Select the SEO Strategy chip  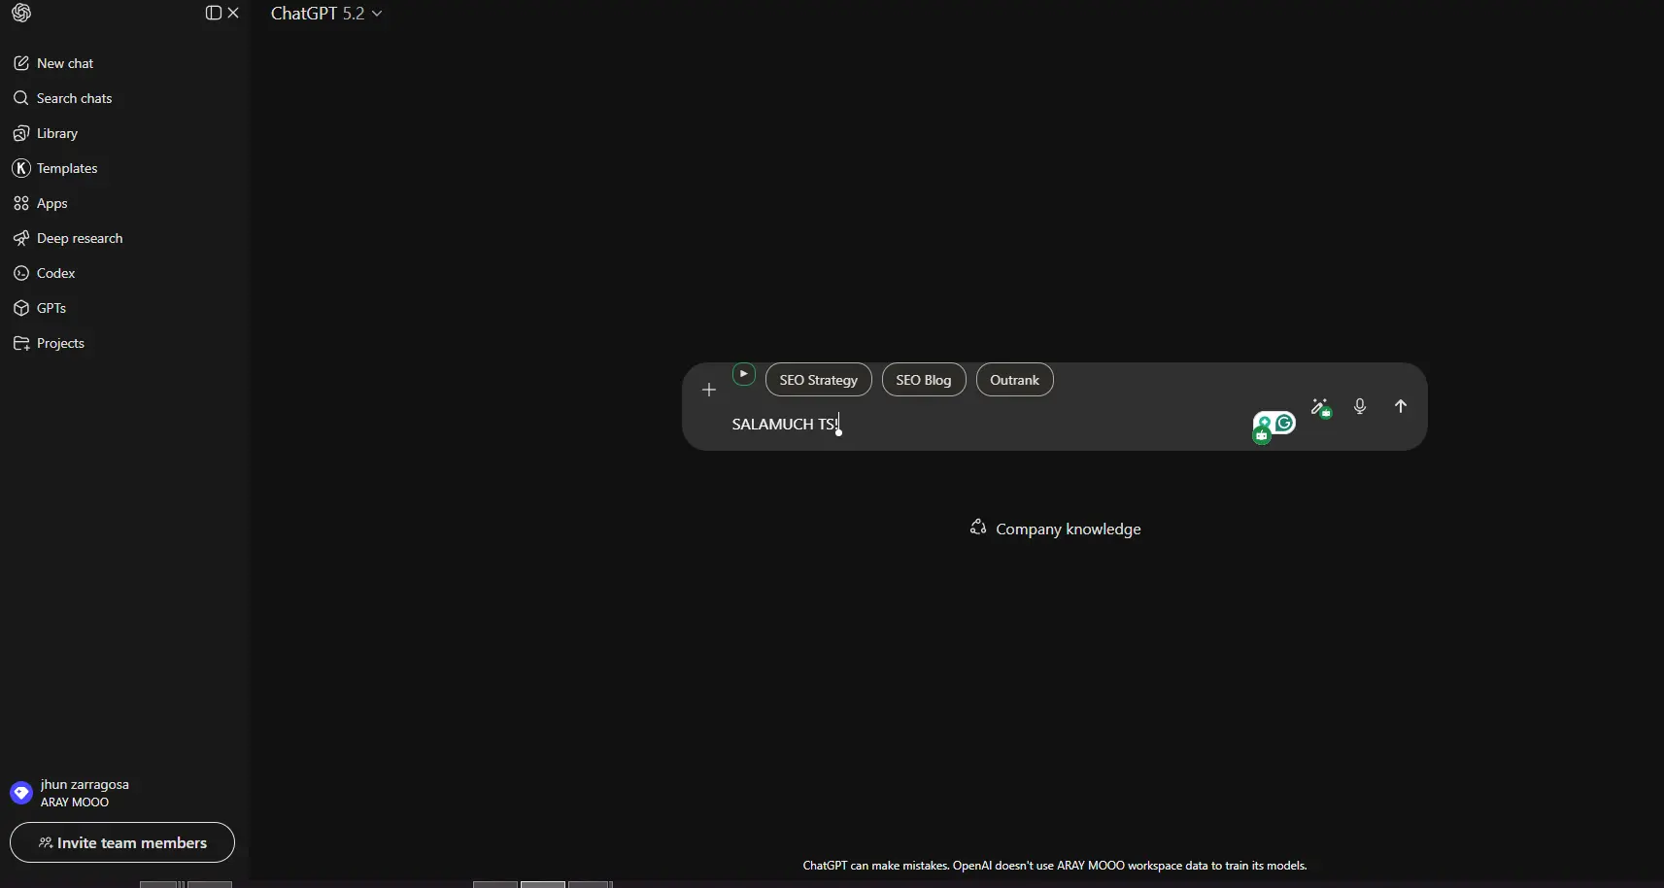click(x=819, y=380)
